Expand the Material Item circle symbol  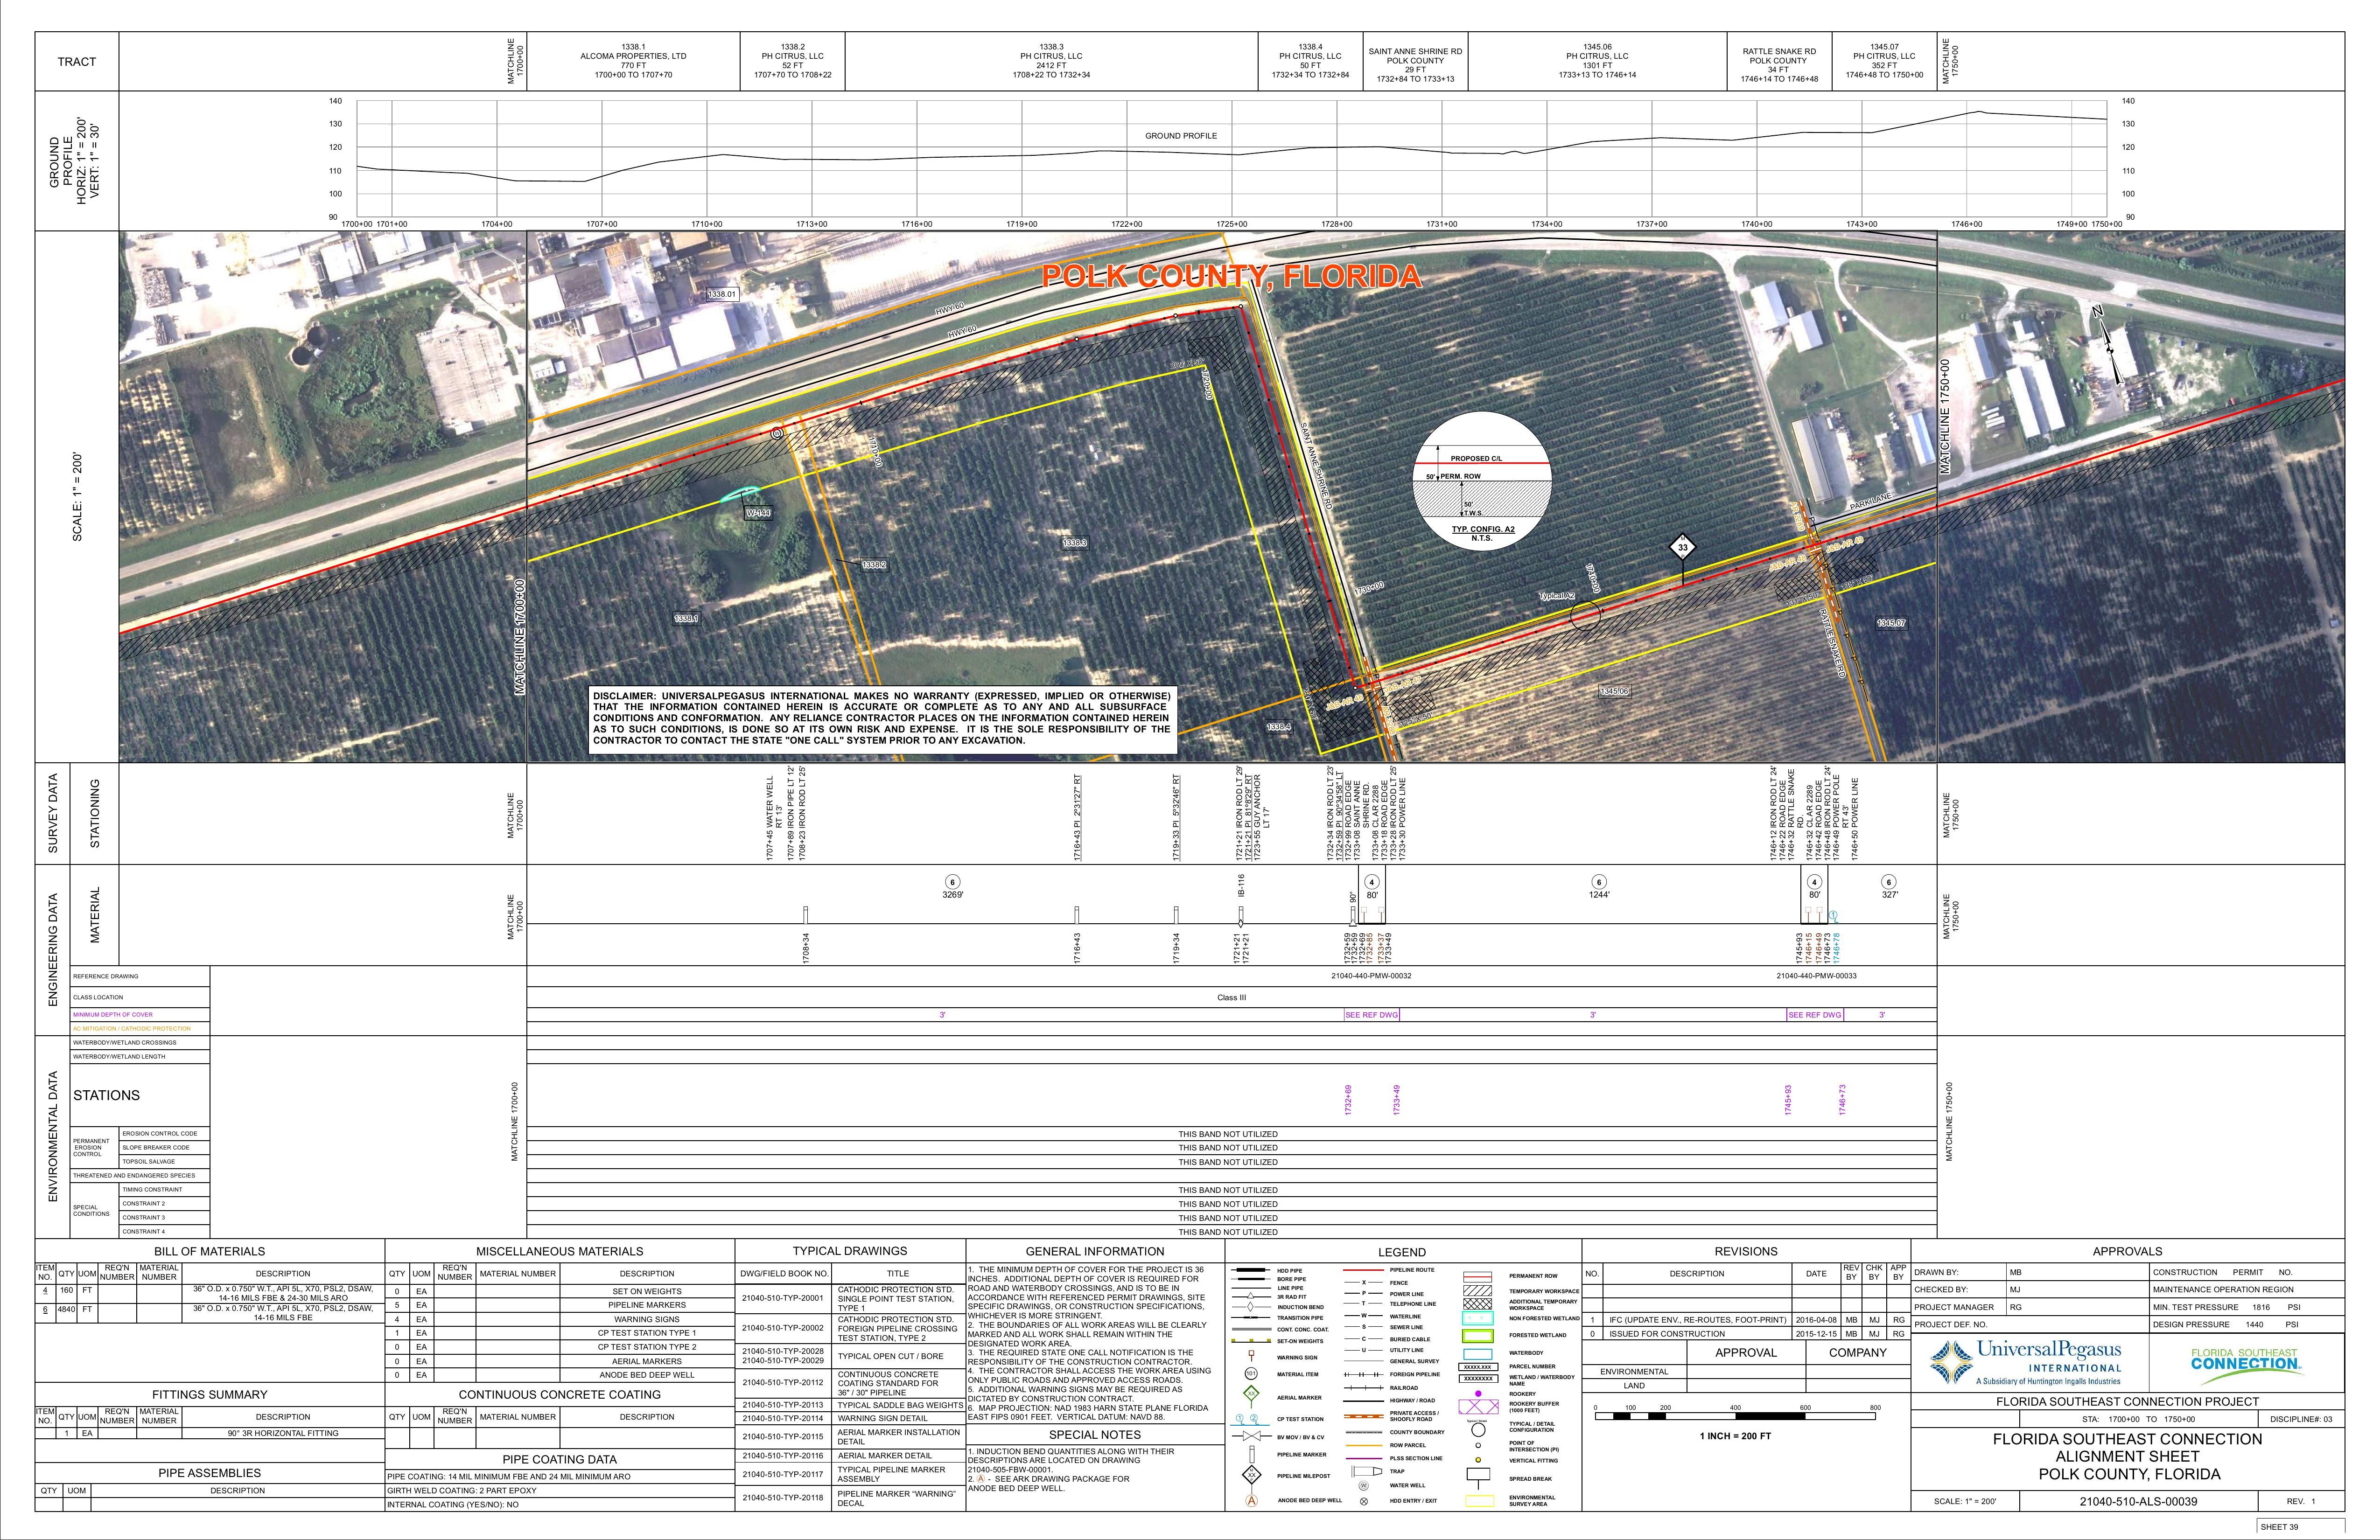(x=1252, y=1374)
